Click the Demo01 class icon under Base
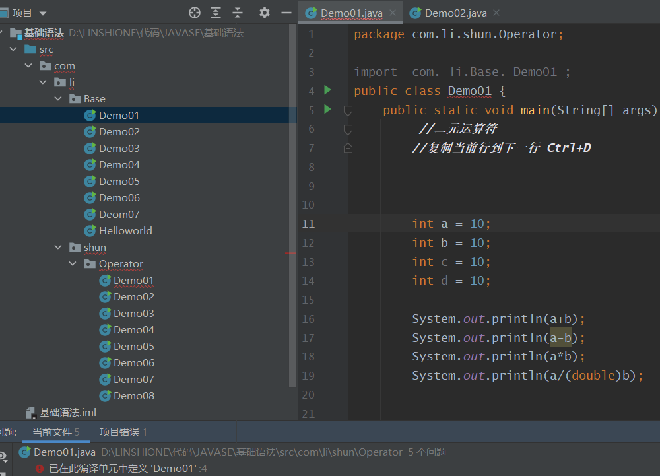The height and width of the screenshot is (476, 660). (90, 116)
